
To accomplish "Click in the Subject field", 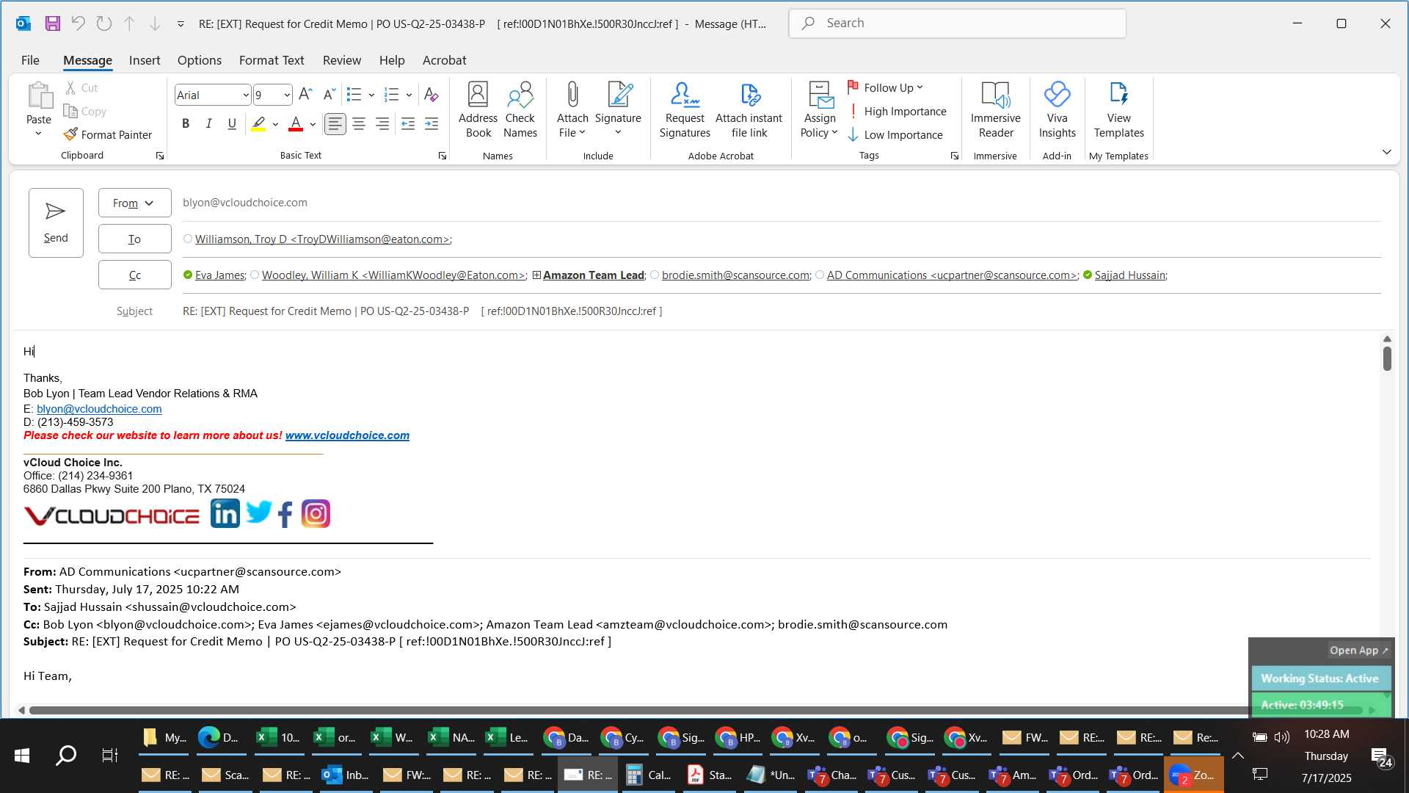I will (x=781, y=311).
